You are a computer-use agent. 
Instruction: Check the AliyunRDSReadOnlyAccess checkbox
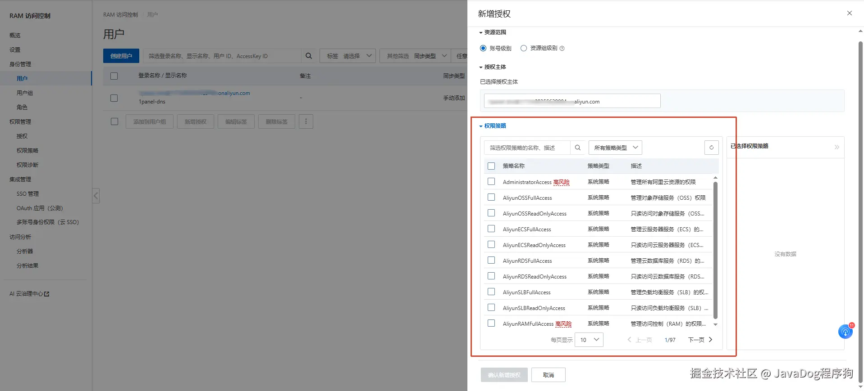(491, 276)
